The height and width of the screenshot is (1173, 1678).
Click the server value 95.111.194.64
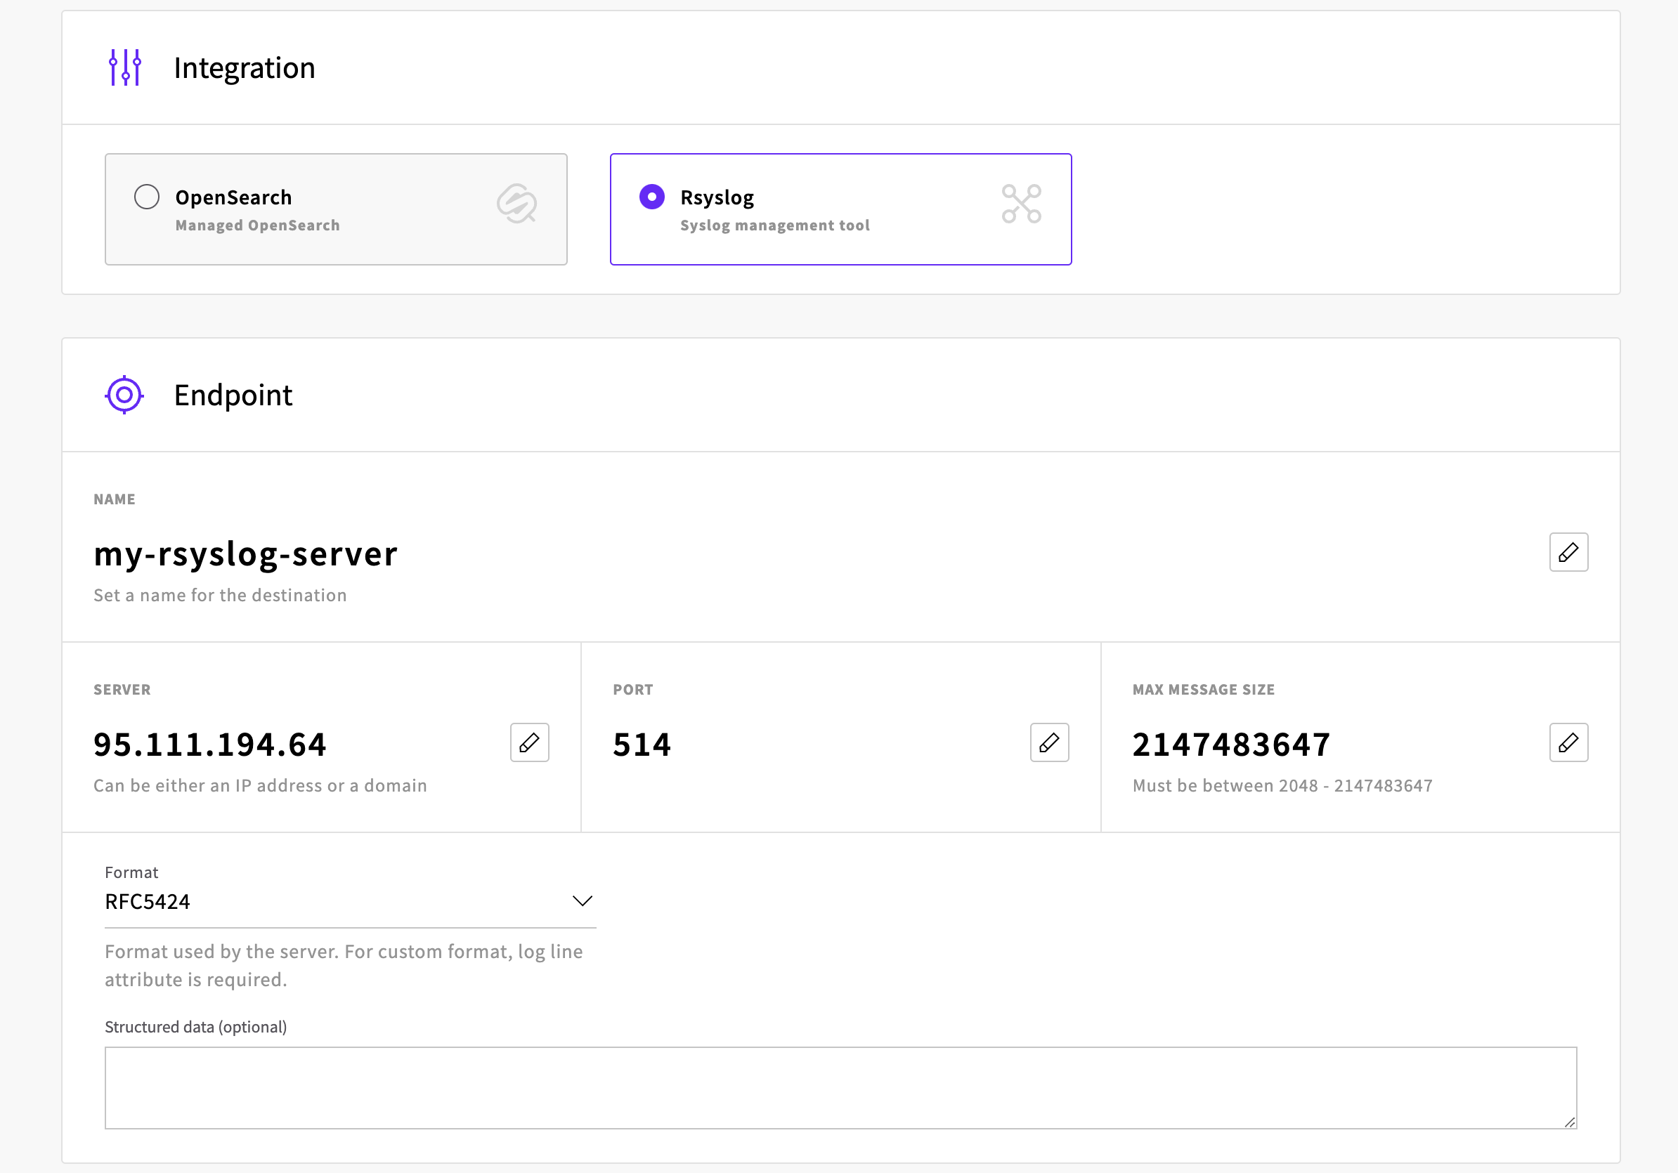pyautogui.click(x=209, y=745)
